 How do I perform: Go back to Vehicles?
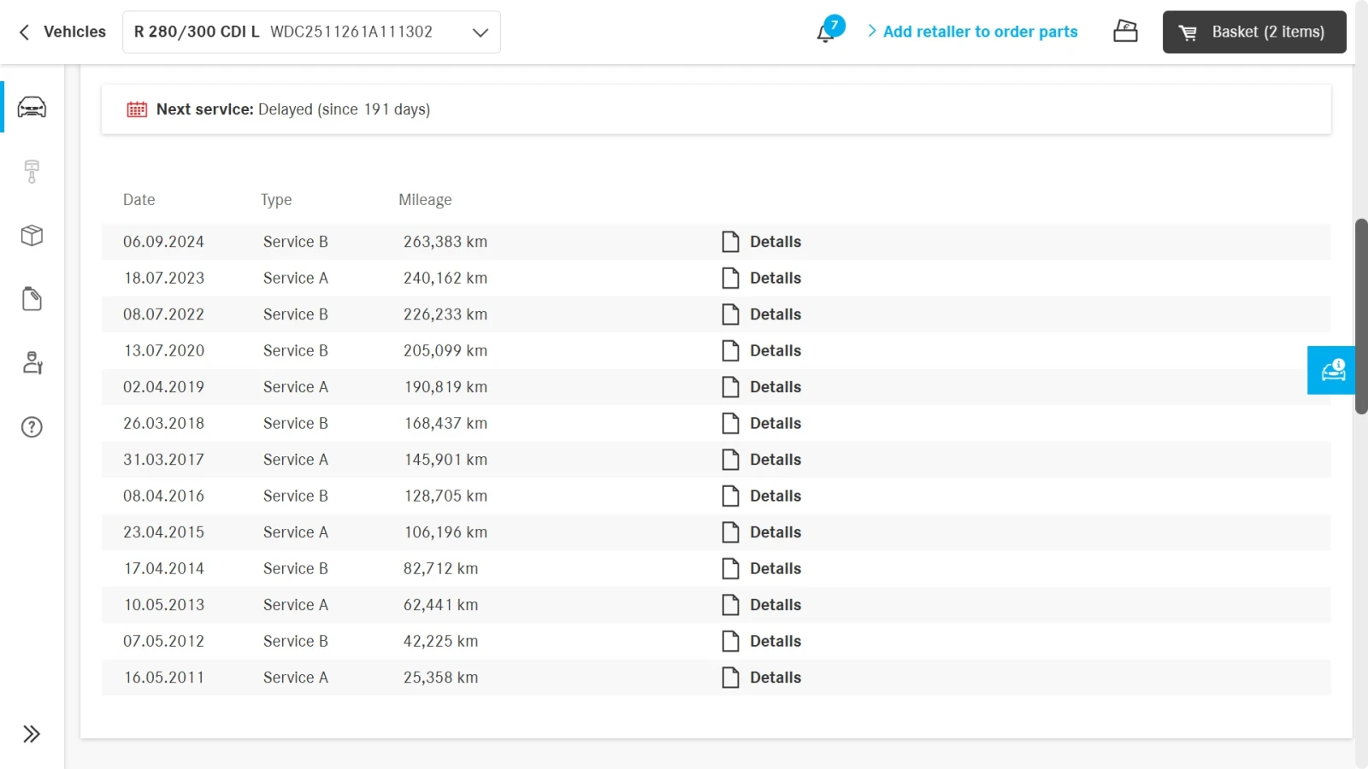(62, 32)
